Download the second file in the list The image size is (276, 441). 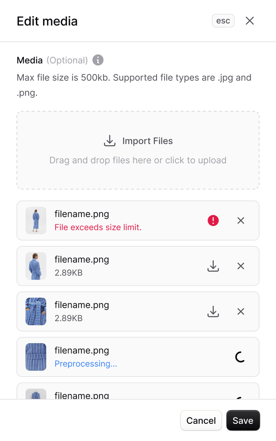(213, 266)
